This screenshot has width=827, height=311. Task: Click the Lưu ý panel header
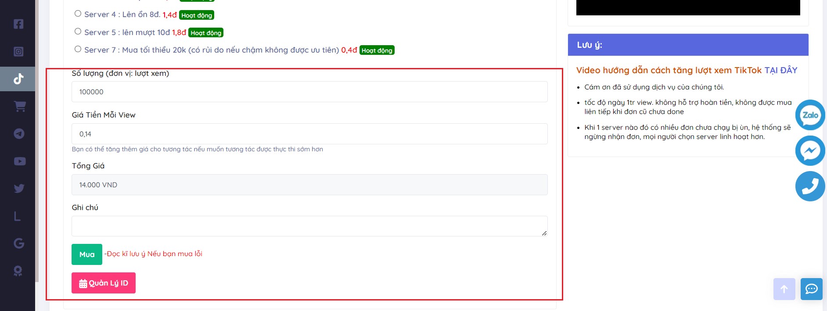click(x=688, y=45)
